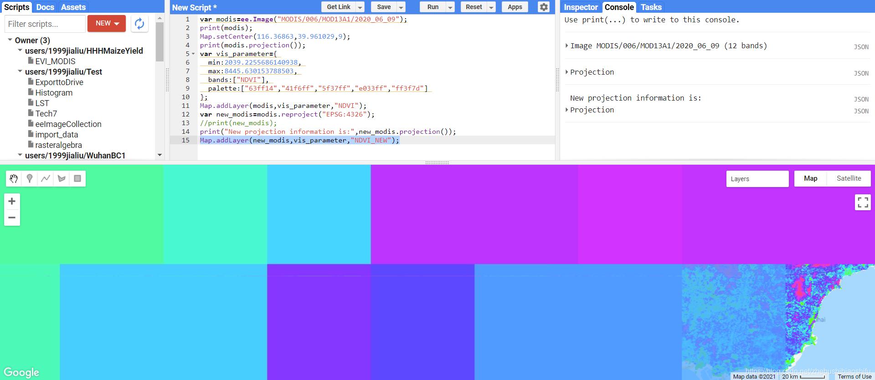This screenshot has height=380, width=875.
Task: Collapse the users/1999jialiu/Test folder
Action: pos(20,71)
